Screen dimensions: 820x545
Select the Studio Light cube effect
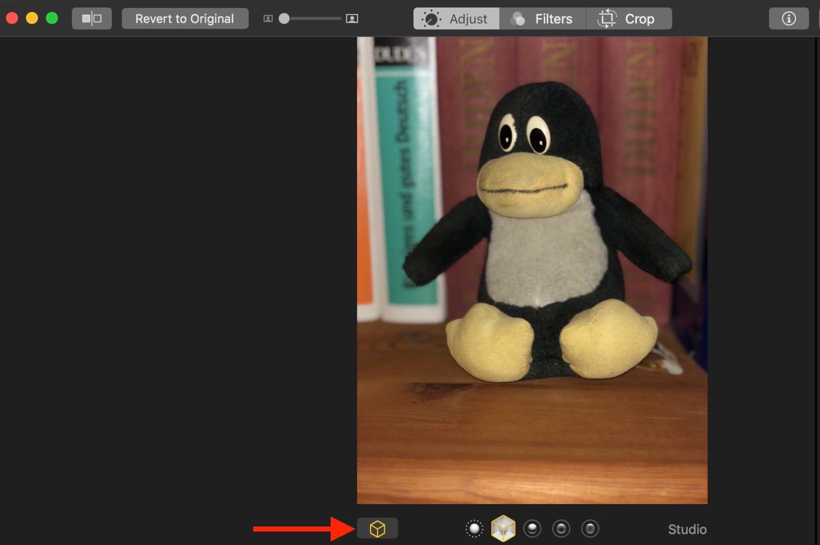click(x=503, y=528)
